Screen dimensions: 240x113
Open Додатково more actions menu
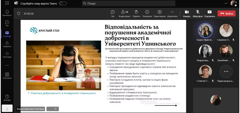pyautogui.click(x=172, y=14)
